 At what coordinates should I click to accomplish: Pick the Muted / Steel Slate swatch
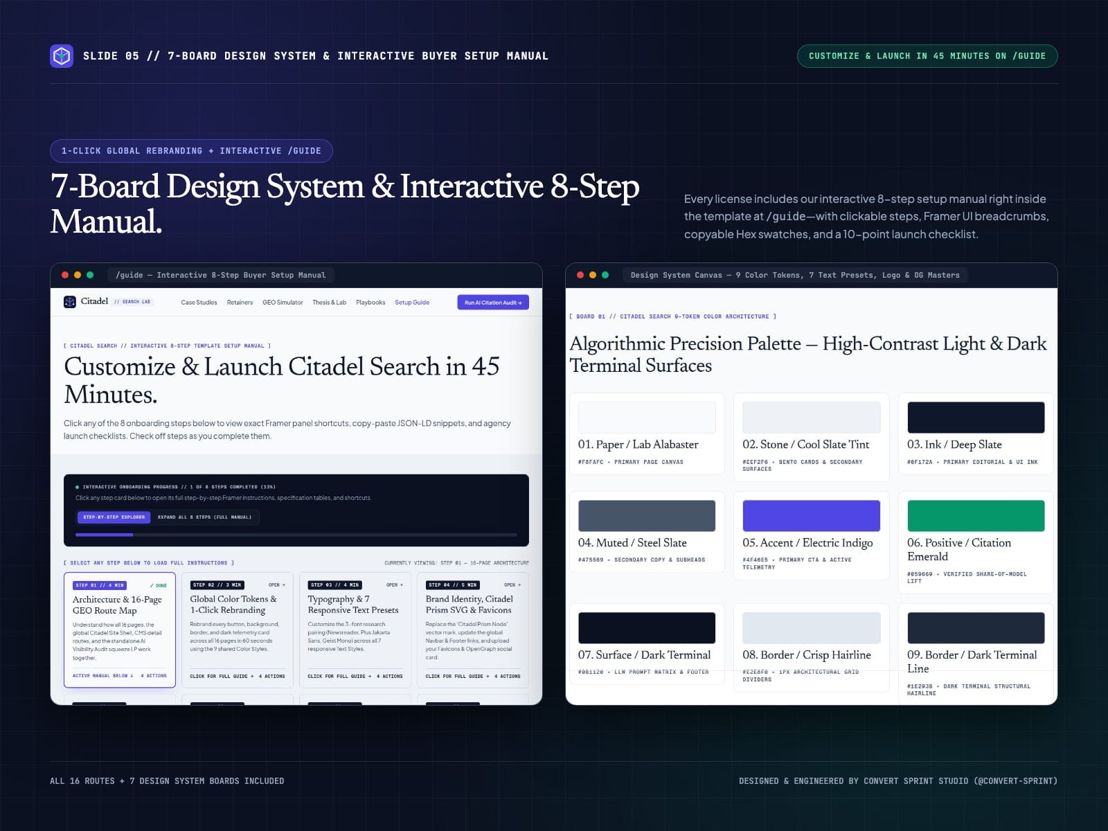(x=647, y=516)
